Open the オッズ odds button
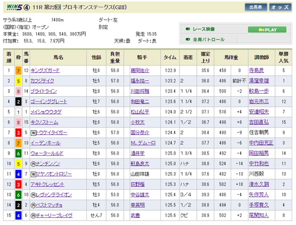Image resolution: width=296 pixels, height=225 pixels. click(x=280, y=7)
